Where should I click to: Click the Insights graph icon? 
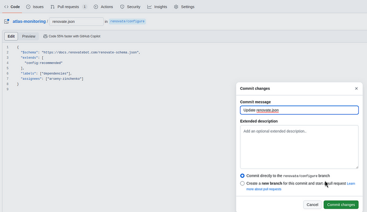(x=150, y=7)
